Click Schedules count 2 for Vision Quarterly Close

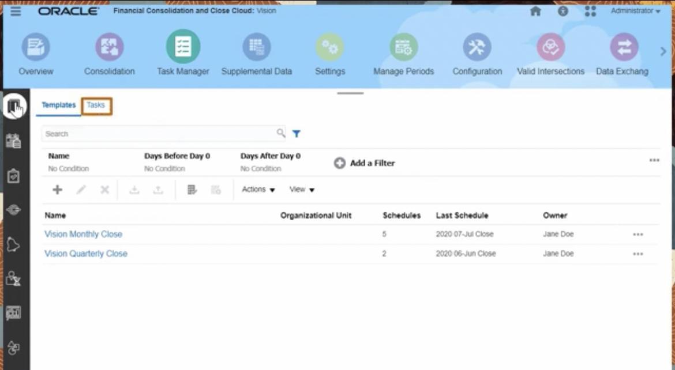[x=384, y=254]
